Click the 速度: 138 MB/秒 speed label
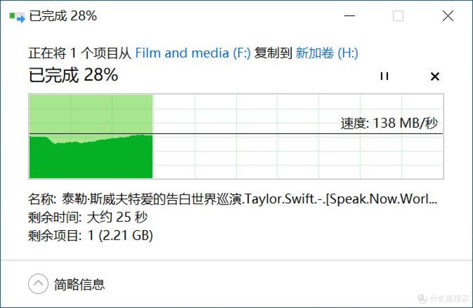 point(389,123)
